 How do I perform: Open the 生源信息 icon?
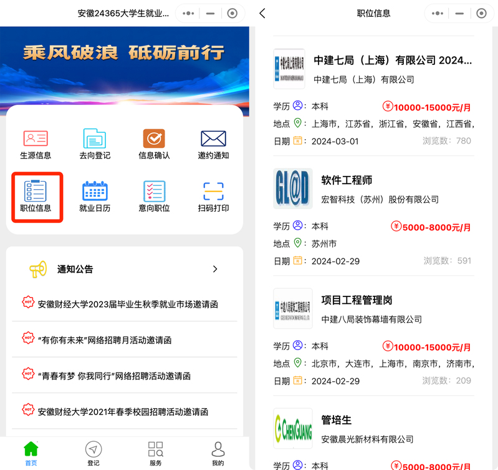[x=36, y=139]
